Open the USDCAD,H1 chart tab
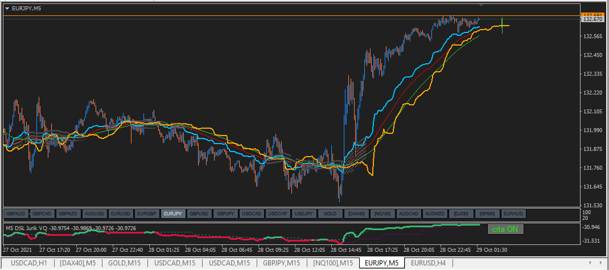This screenshot has width=609, height=270. [28, 263]
